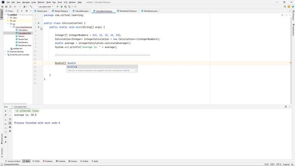Toggle the Bookmarks tool window stripe button
Screen dimensions: 295x166
click(x=2, y=139)
